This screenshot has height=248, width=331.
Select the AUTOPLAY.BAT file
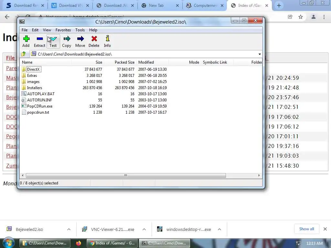click(41, 94)
